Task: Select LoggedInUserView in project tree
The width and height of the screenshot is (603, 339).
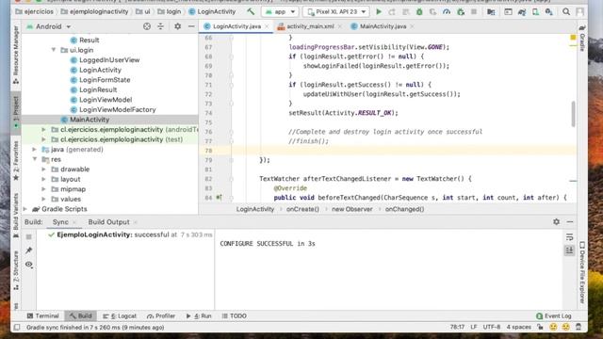Action: coord(109,60)
